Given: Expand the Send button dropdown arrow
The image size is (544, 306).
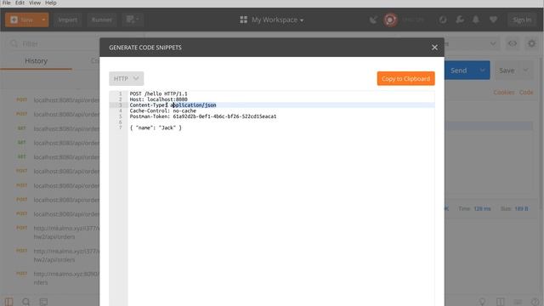Looking at the screenshot, I should click(483, 71).
